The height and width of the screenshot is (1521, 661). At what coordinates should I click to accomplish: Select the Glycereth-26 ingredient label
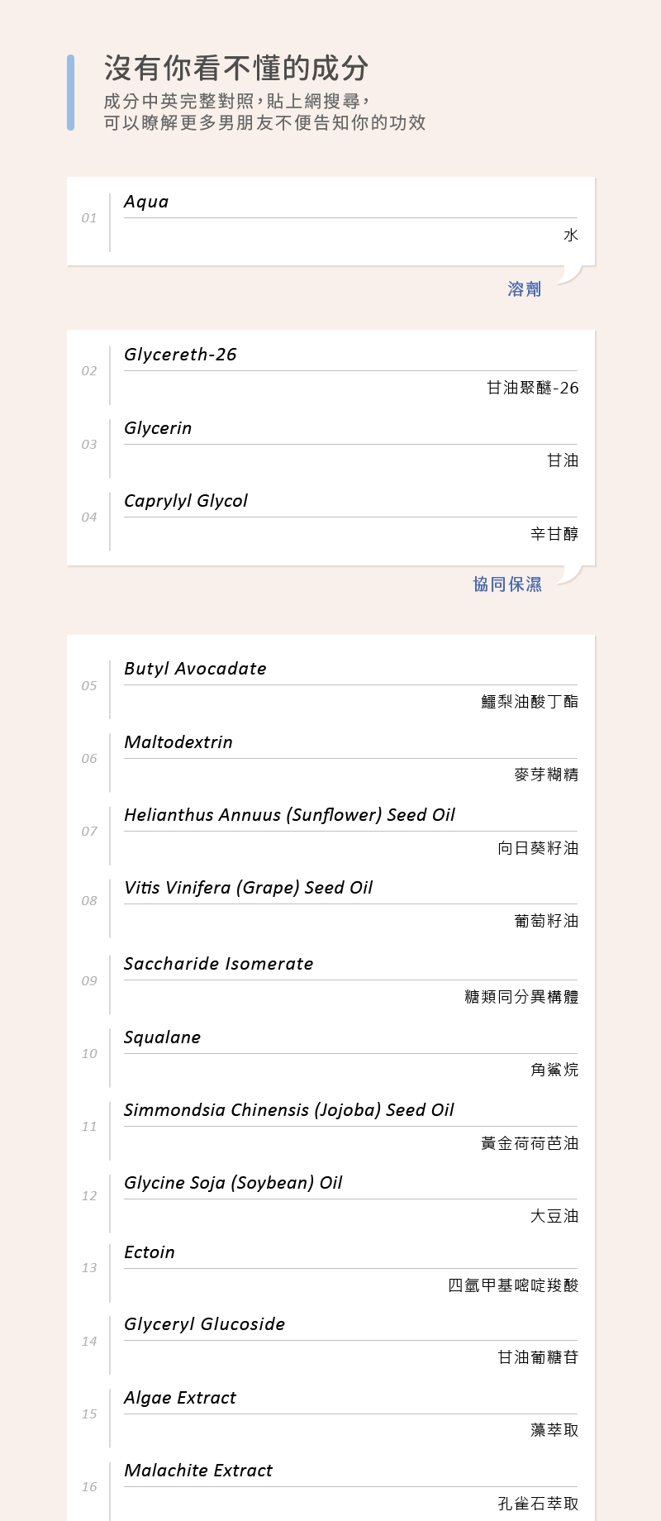(180, 355)
